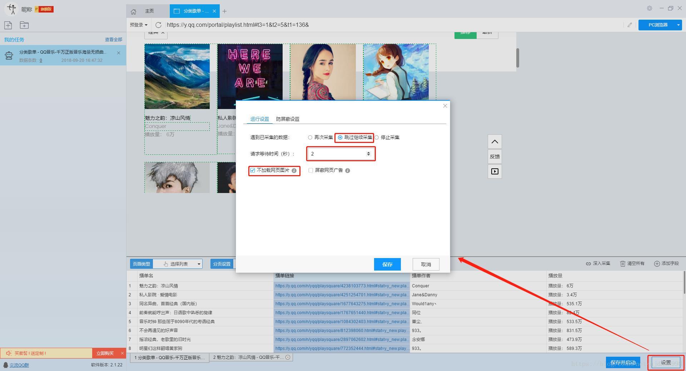Reload the page with the refresh icon
The width and height of the screenshot is (686, 371).
point(158,25)
